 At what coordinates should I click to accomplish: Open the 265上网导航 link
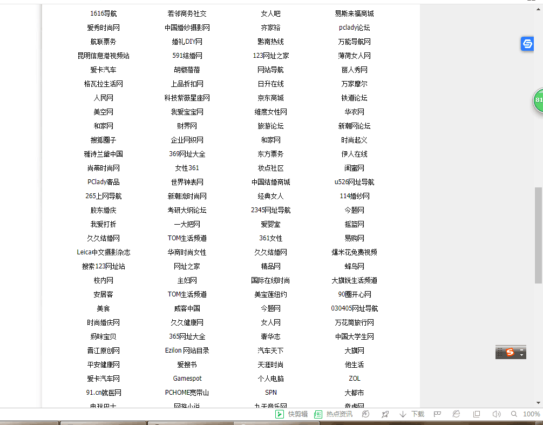tap(103, 196)
